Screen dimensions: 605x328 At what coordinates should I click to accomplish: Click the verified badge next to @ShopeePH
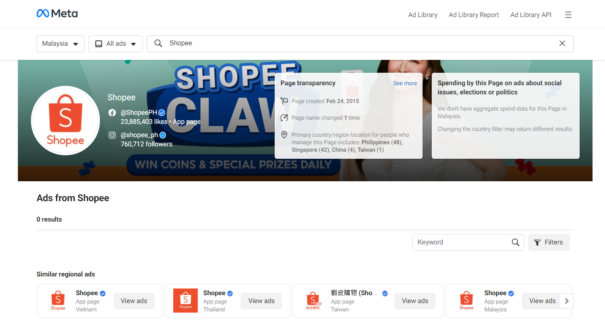pos(162,113)
